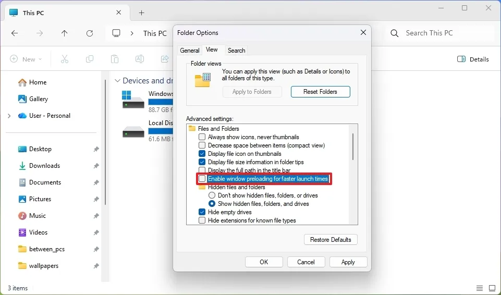Uncheck Display file icon on thumbnails
501x295 pixels.
202,154
